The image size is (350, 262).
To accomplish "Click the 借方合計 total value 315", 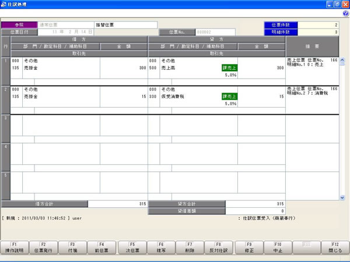I will pos(118,204).
